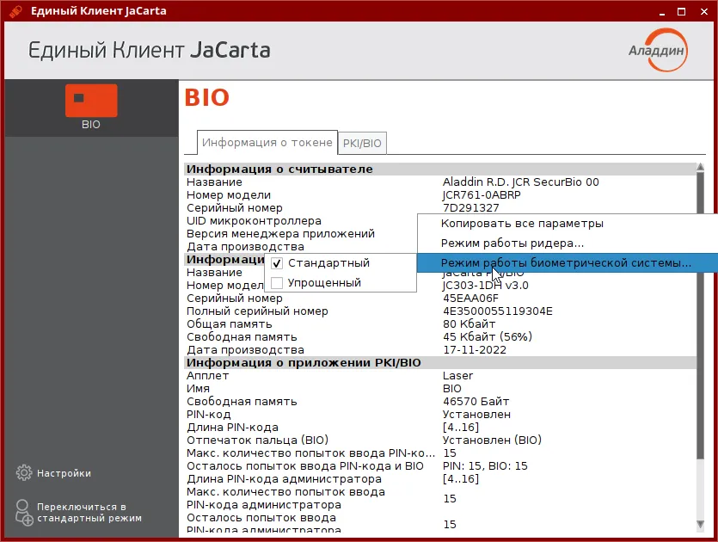718x542 pixels.
Task: Open Настройки link in sidebar
Action: 64,473
